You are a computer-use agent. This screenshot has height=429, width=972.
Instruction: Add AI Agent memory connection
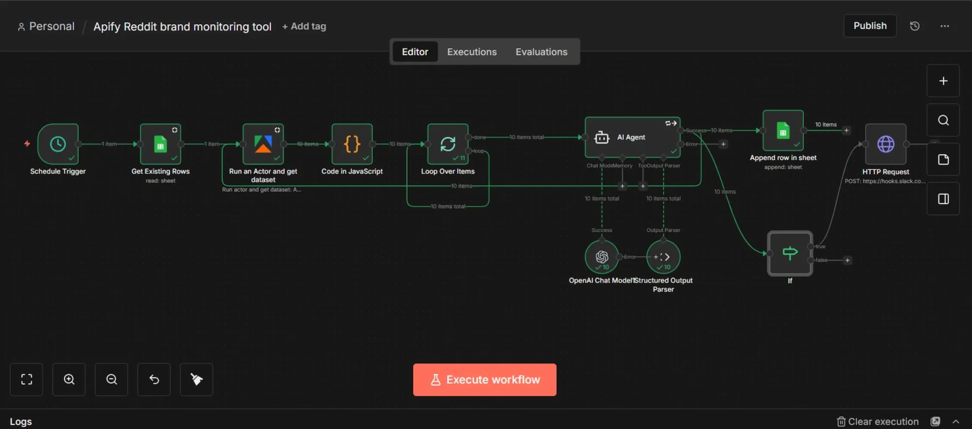pyautogui.click(x=622, y=186)
